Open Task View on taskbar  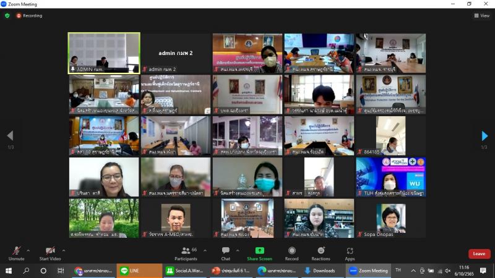point(60,271)
